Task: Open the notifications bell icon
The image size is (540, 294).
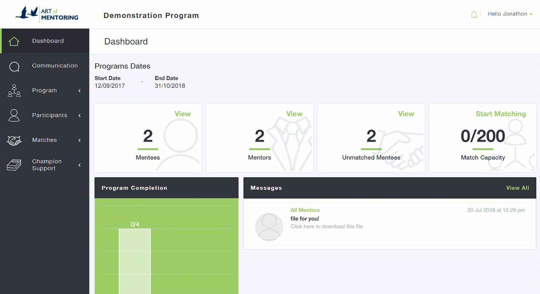Action: (x=474, y=15)
